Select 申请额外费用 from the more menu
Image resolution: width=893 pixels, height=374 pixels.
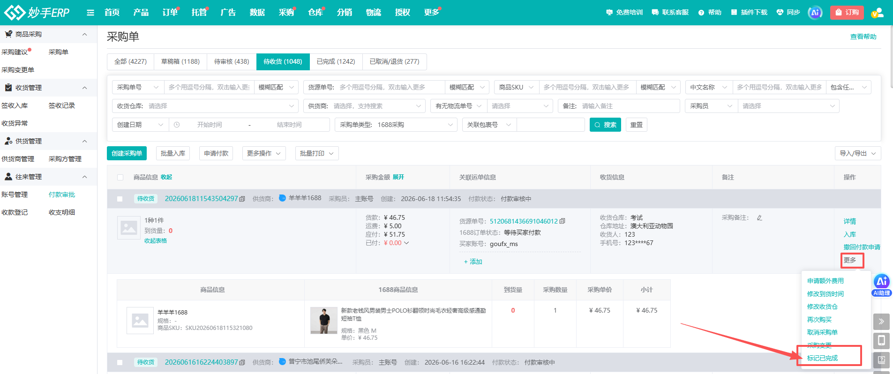click(x=825, y=281)
